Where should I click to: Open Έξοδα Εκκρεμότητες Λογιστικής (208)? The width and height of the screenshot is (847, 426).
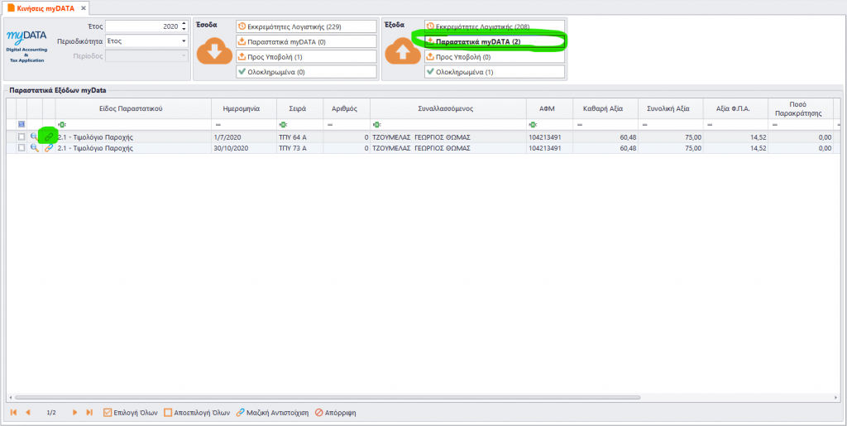tap(495, 26)
